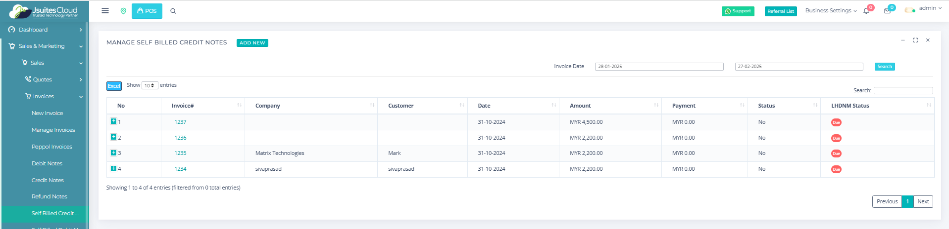Open WhatsApp Support button
The width and height of the screenshot is (949, 229).
[x=738, y=11]
